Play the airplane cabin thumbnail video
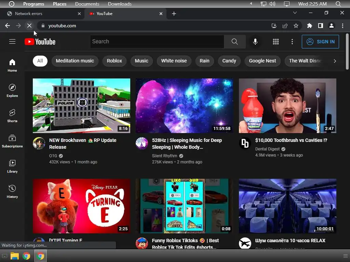This screenshot has height=262, width=350. [287, 206]
